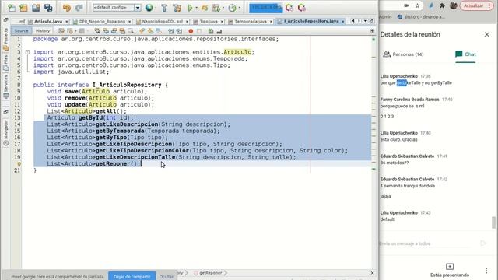Viewport: 498px width, 280px height.
Task: Click the blue memory usage bar
Action: tap(266, 8)
